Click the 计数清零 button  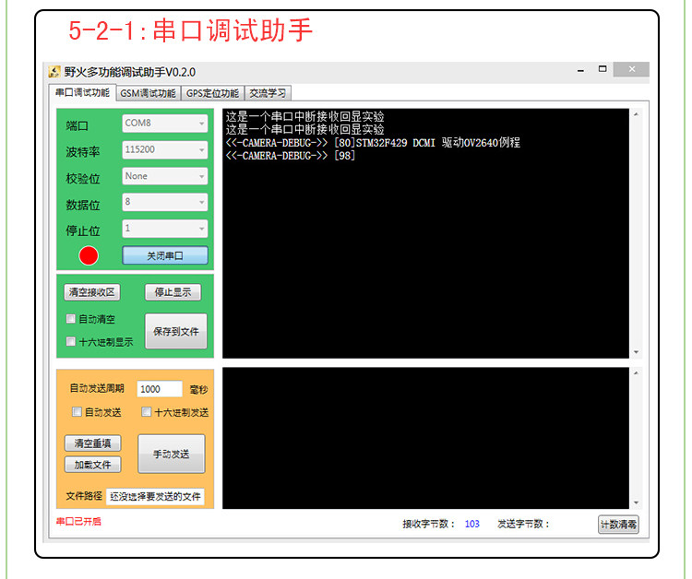click(x=618, y=525)
